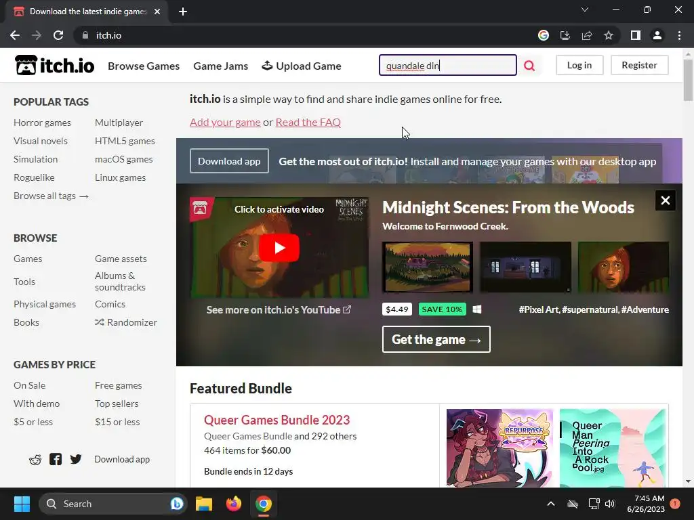
Task: Play the Midnight Scenes YouTube video
Action: (x=279, y=248)
